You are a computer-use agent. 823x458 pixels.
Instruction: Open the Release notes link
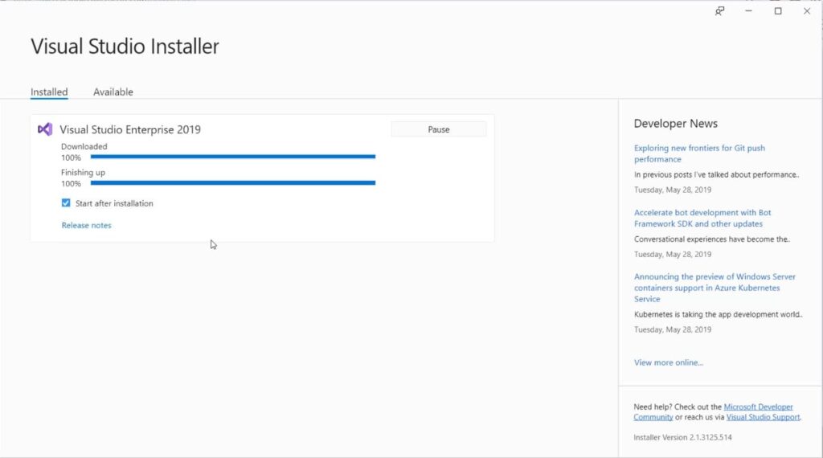86,226
